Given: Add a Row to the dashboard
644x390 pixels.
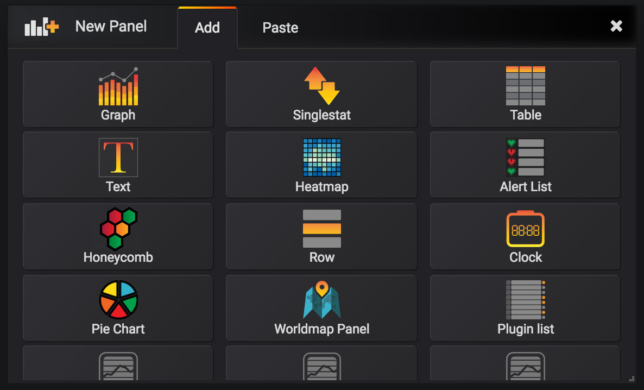Looking at the screenshot, I should point(321,236).
